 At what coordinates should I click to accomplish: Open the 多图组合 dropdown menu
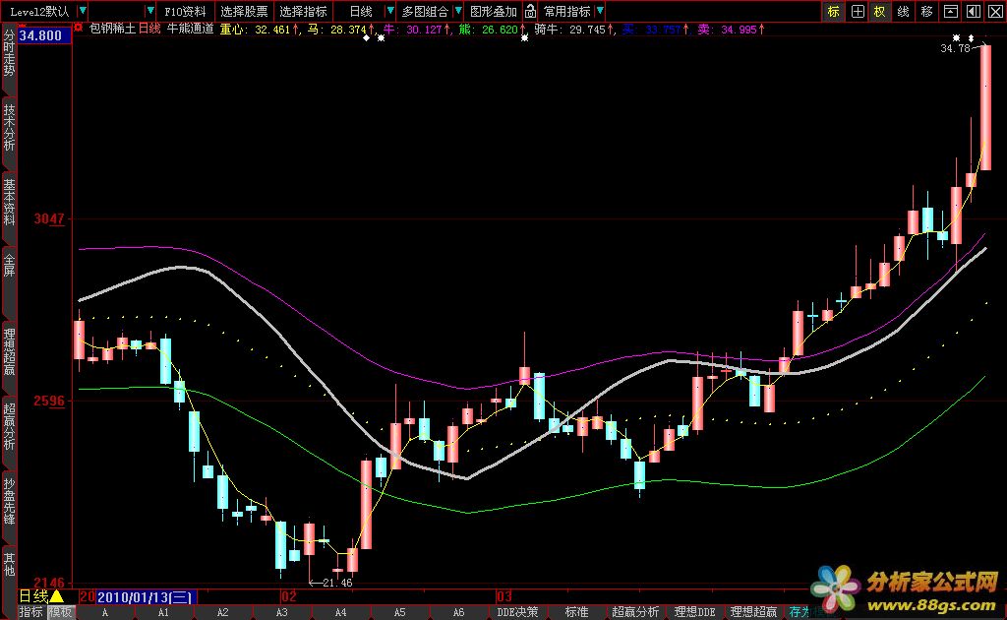click(x=431, y=12)
